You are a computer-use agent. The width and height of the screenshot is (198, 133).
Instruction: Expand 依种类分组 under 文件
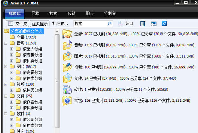(11, 108)
